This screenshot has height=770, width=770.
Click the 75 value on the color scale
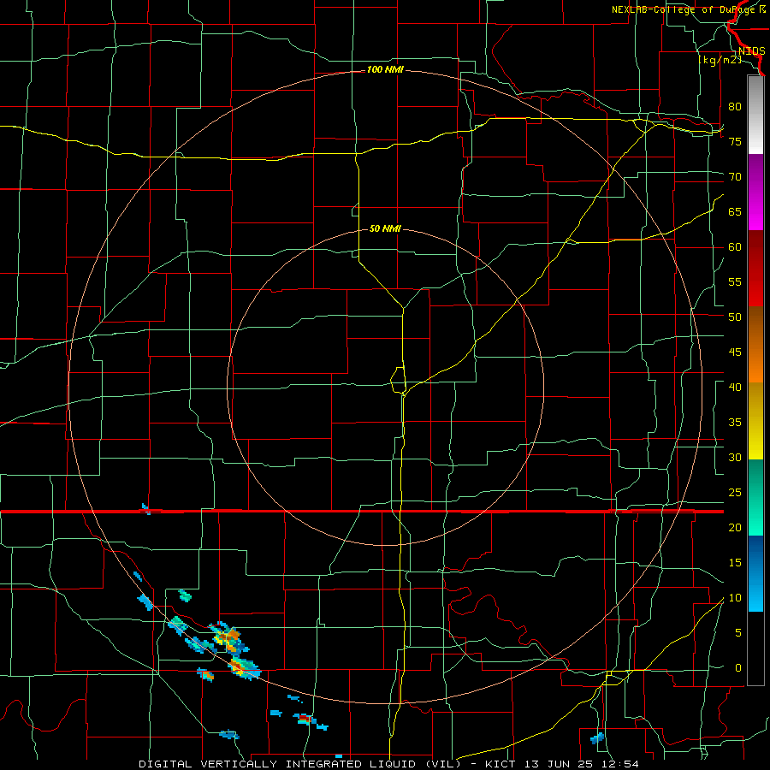pos(735,141)
